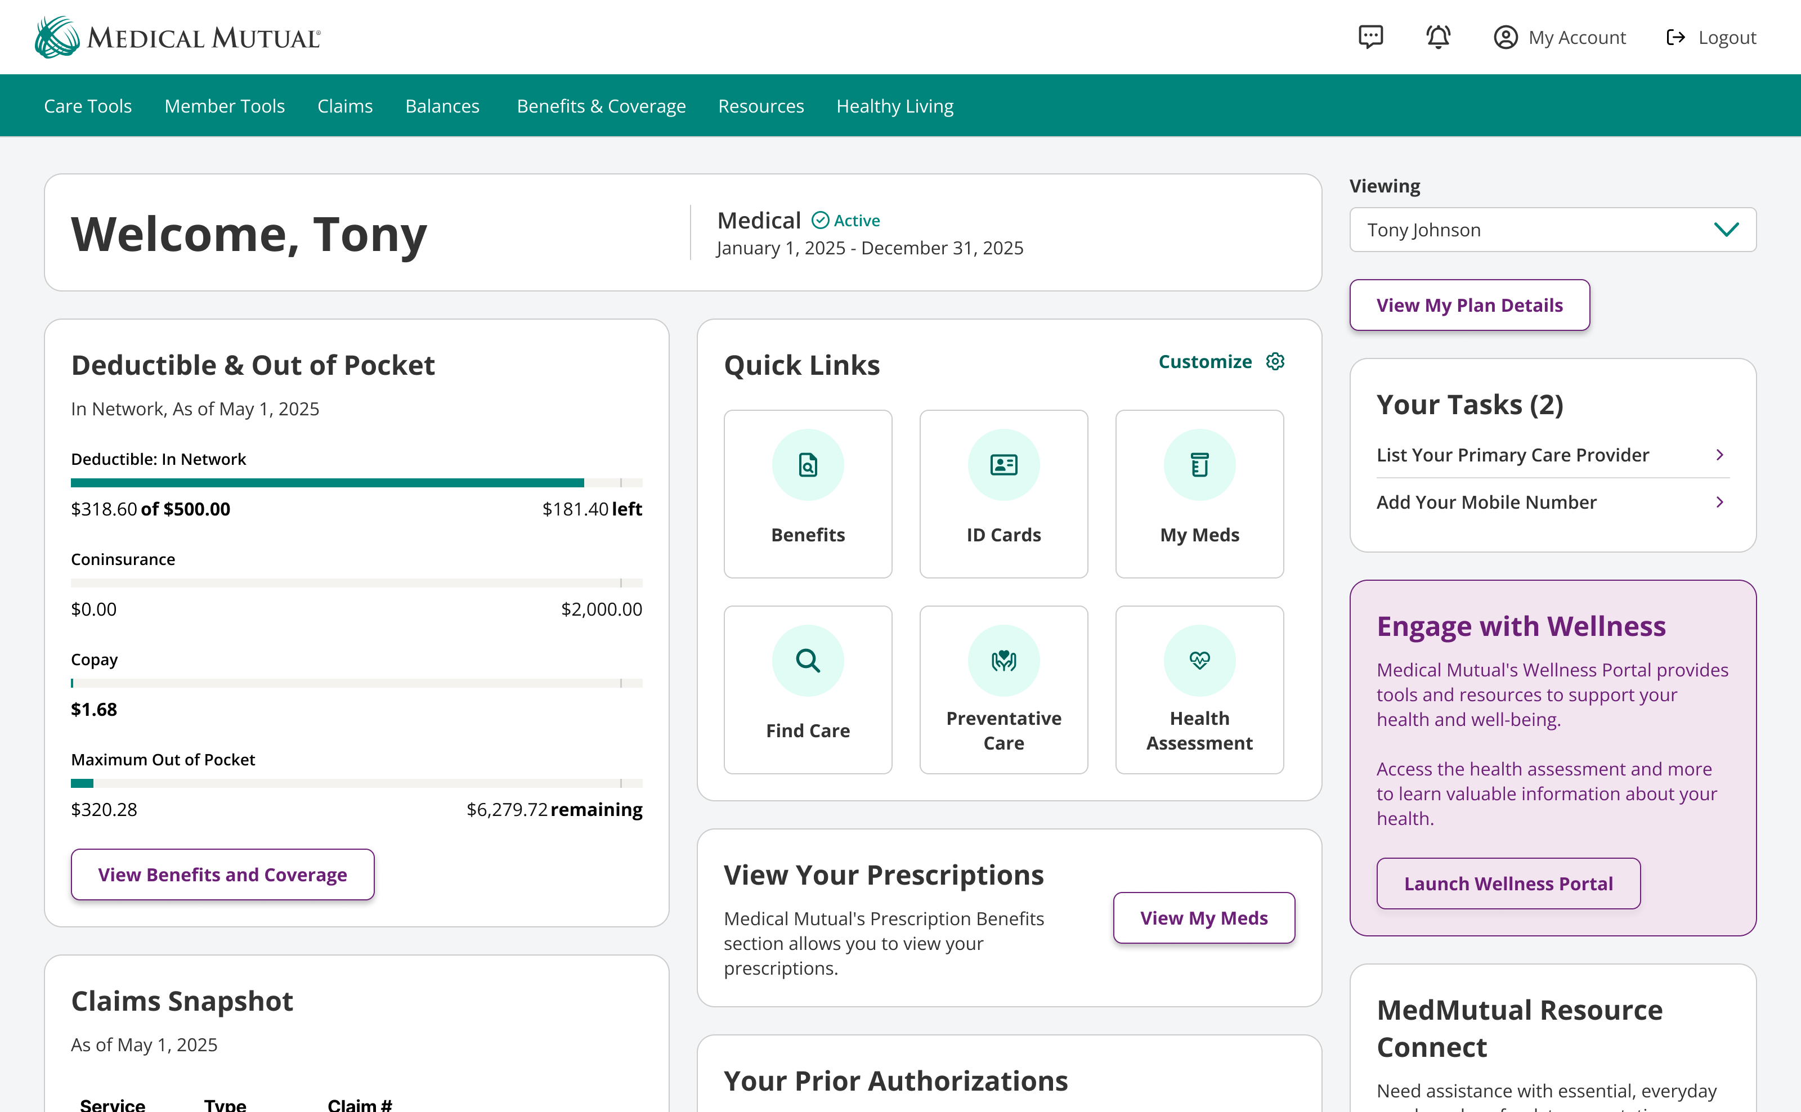The width and height of the screenshot is (1801, 1112).
Task: Expand the Viewing member dropdown
Action: coord(1552,230)
